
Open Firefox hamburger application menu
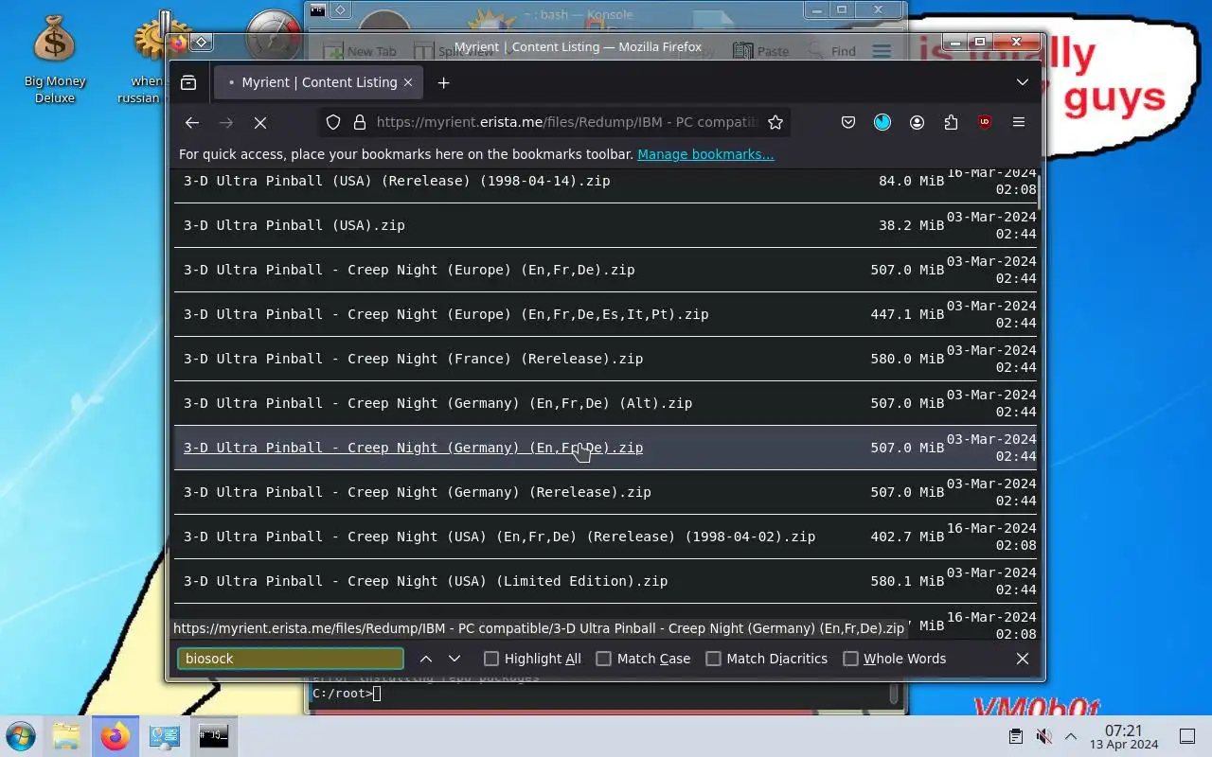[x=1019, y=122]
